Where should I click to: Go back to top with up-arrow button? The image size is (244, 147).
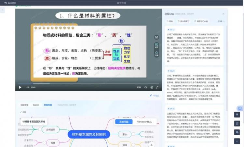[237, 141]
